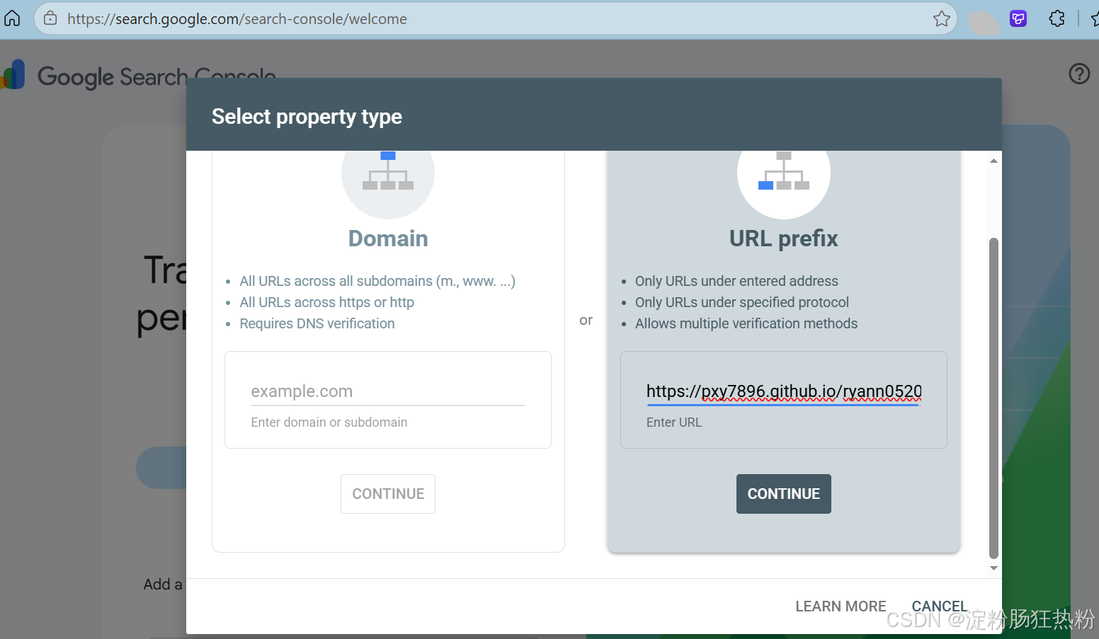Screen dimensions: 1099x639
Task: Click 'Allows multiple verification methods' text
Action: 746,323
